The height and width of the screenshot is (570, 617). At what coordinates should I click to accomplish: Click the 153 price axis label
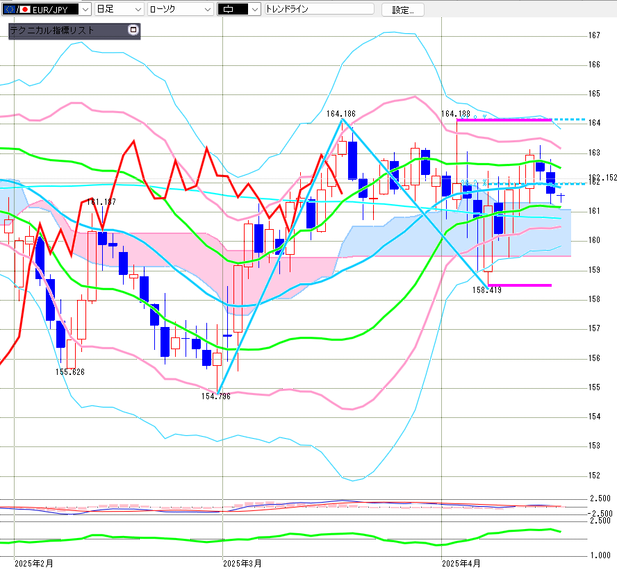click(594, 446)
